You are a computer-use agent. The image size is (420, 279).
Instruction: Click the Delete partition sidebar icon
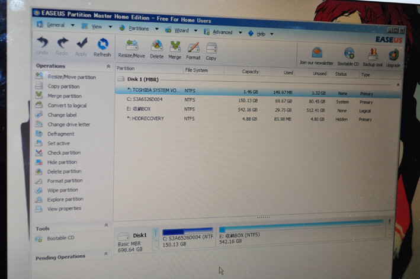click(x=39, y=171)
